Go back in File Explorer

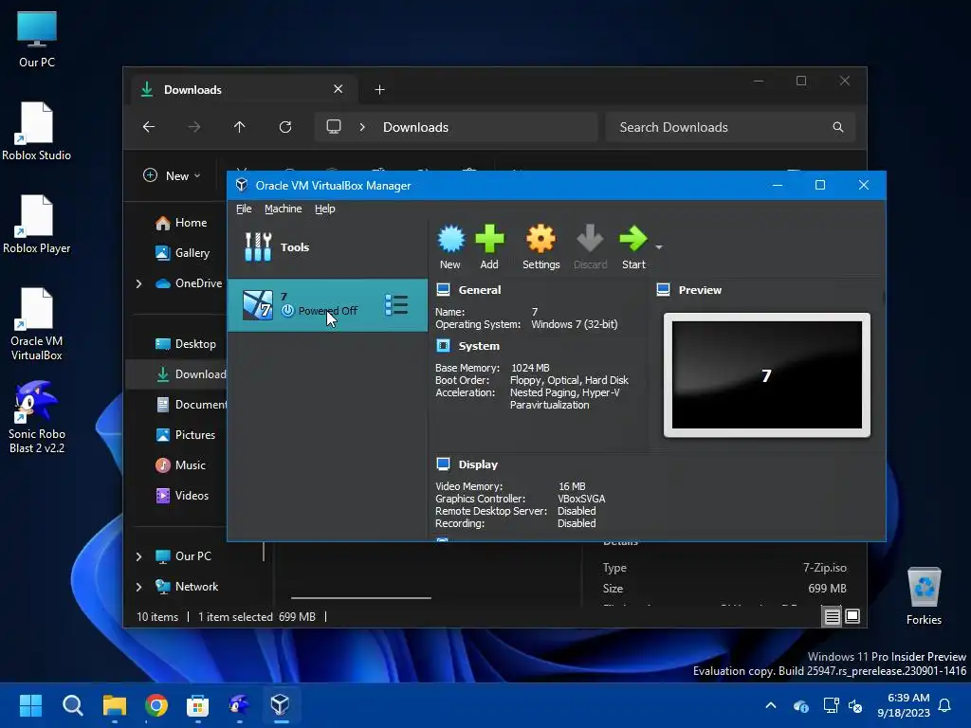149,127
